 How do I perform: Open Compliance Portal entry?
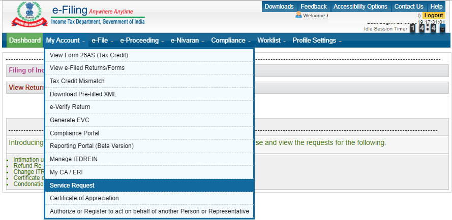(x=149, y=133)
